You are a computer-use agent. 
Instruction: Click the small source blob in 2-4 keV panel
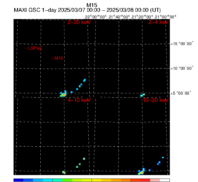(x=142, y=95)
